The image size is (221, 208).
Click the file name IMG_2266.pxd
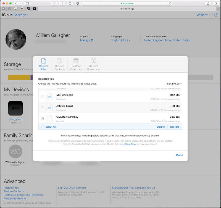[x=64, y=95]
